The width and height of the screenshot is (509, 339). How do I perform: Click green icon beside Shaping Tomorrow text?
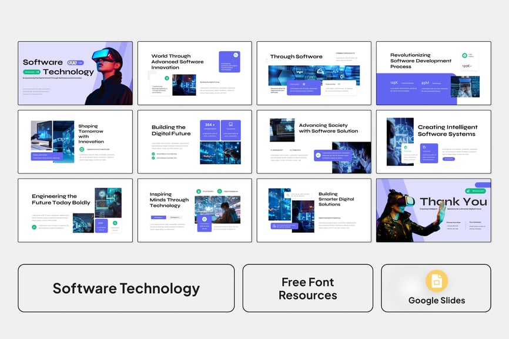82,149
